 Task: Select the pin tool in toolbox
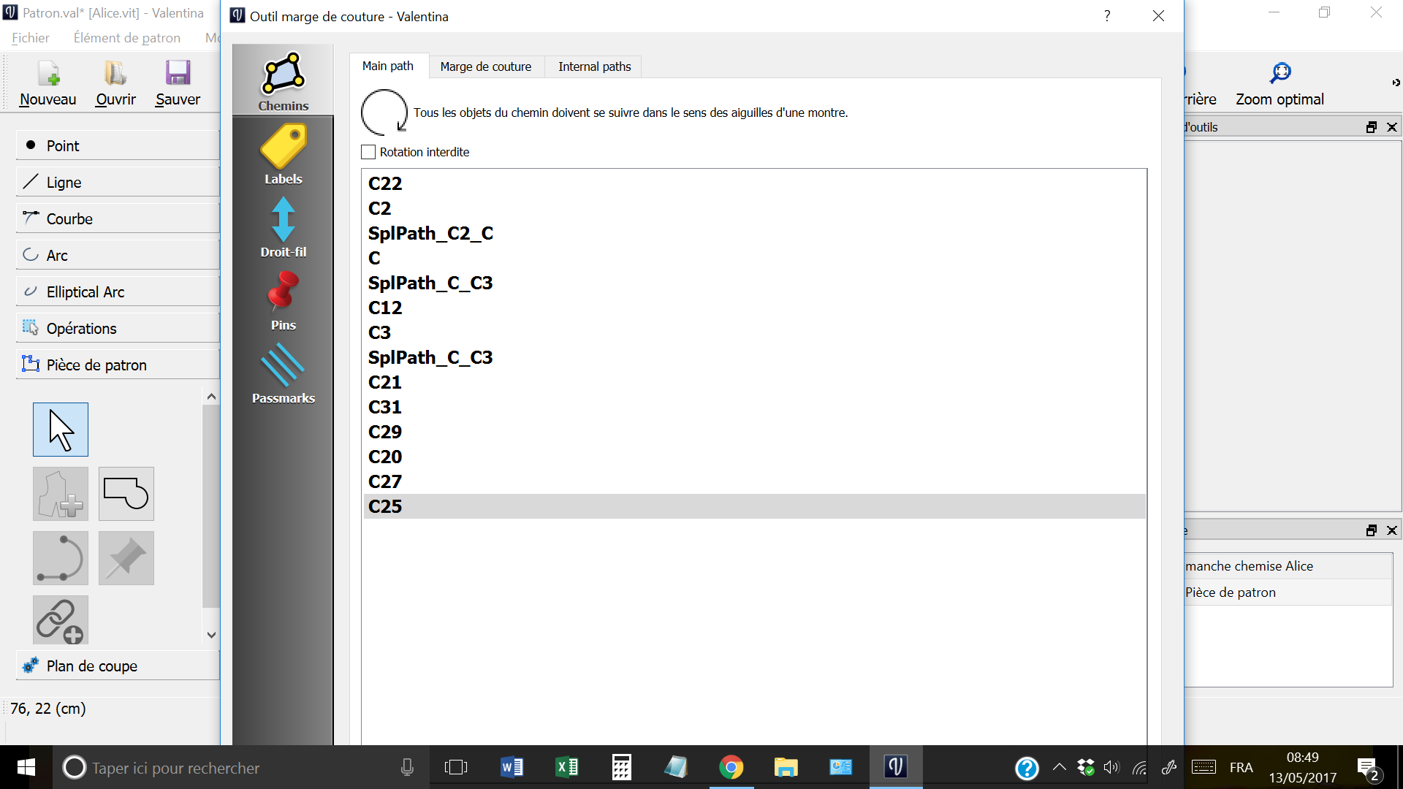point(126,558)
